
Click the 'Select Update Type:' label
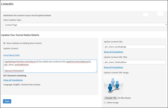[13, 20]
